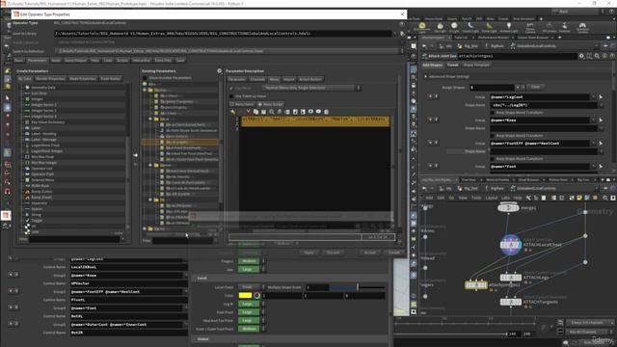Select the Toggle parameter type
617x347 pixels.
coord(37,221)
